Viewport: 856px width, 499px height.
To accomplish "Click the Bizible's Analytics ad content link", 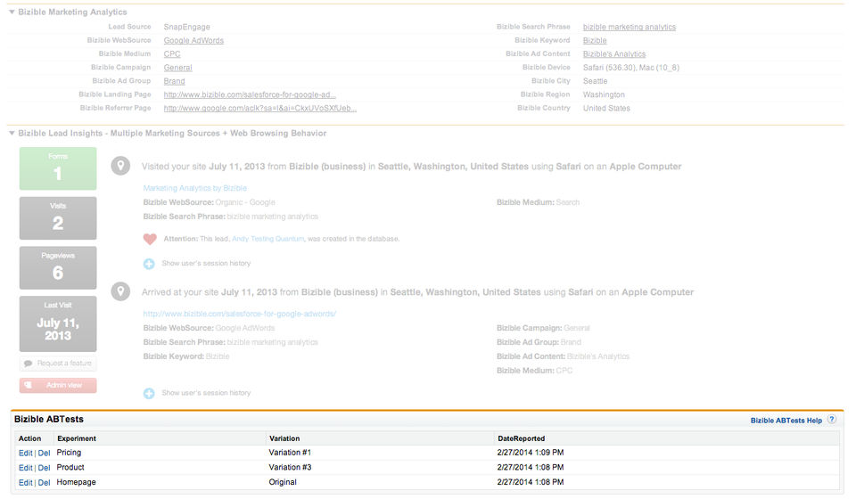I will 614,54.
